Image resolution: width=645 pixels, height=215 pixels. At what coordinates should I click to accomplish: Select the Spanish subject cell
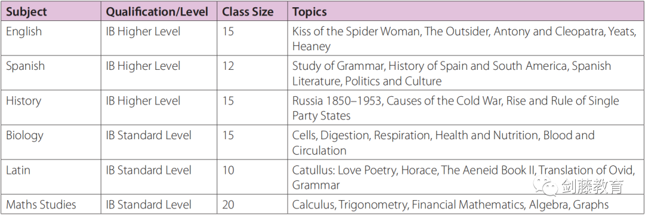tap(51, 72)
